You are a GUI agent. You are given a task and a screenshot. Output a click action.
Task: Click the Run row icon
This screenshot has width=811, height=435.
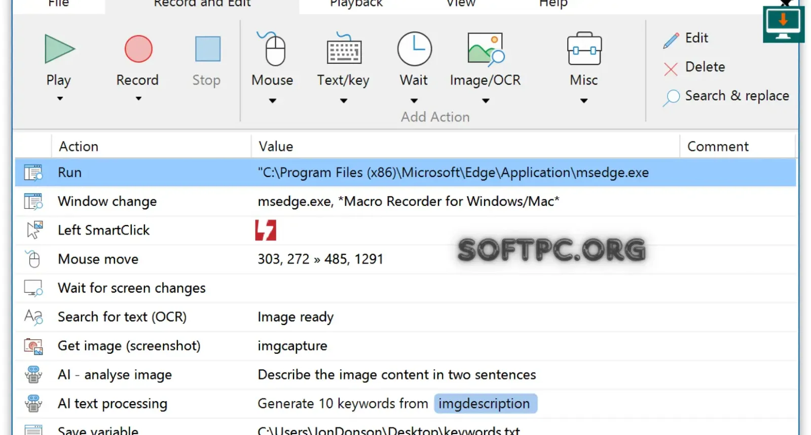[33, 172]
